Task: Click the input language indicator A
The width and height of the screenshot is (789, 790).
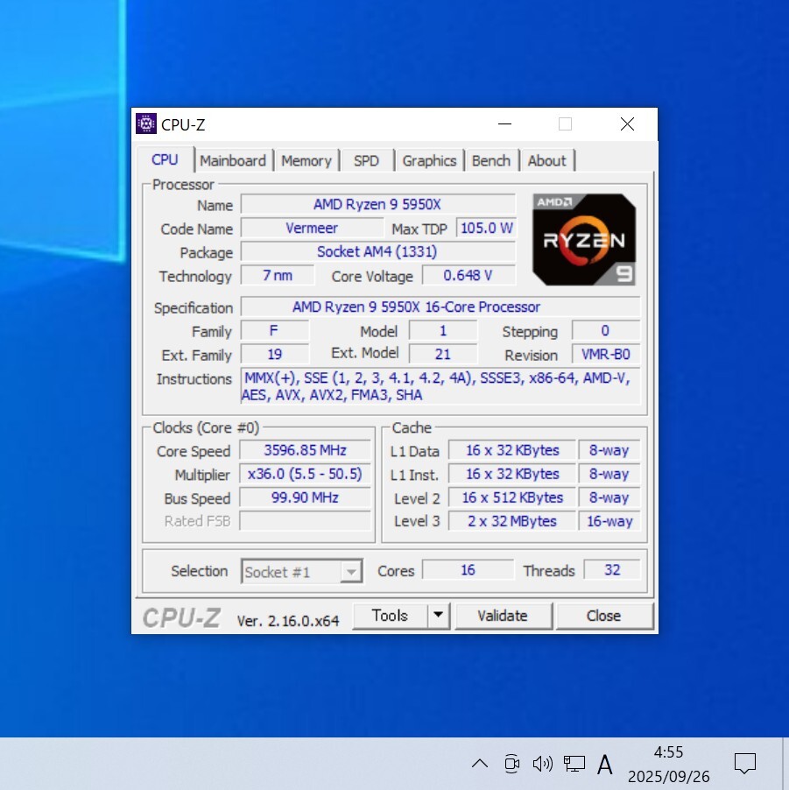Action: 605,764
